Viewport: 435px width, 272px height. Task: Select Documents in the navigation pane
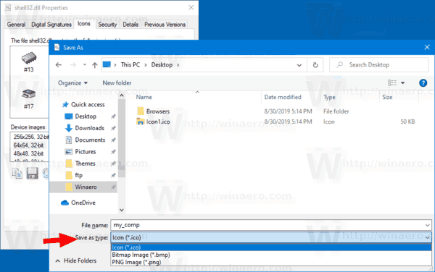pos(90,140)
